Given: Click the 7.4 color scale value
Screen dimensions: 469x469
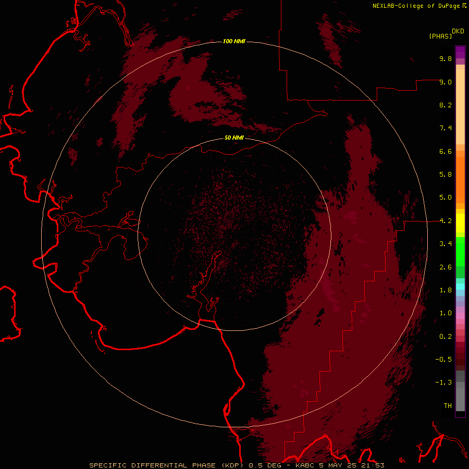Looking at the screenshot, I should (446, 128).
